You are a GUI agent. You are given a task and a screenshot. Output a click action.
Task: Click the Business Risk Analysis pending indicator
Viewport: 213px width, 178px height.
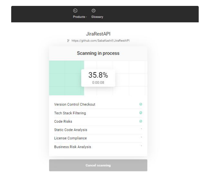coord(141,146)
